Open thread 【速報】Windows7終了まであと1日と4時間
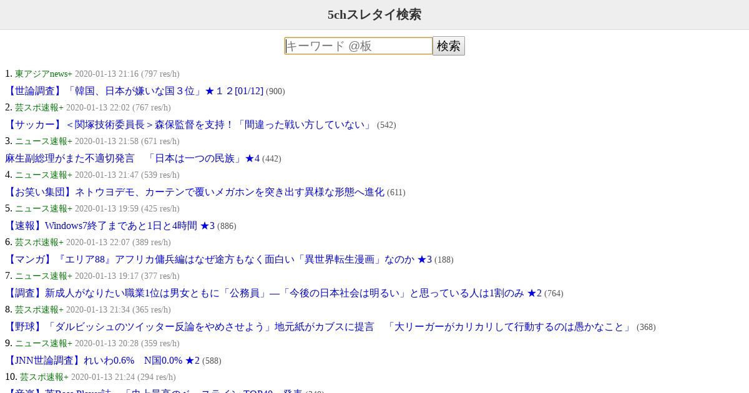The height and width of the screenshot is (393, 749). 110,226
